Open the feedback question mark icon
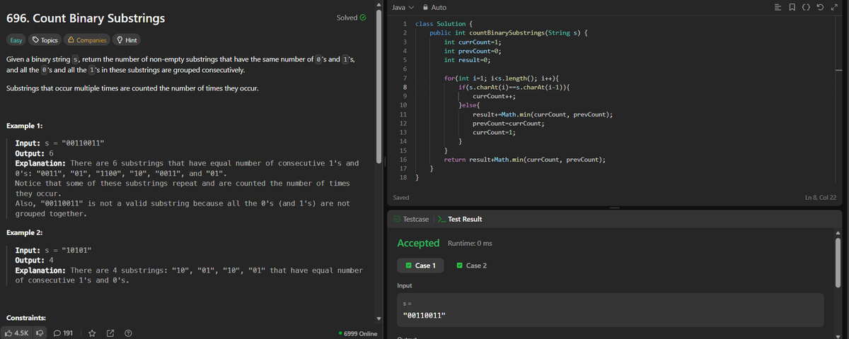 click(128, 333)
